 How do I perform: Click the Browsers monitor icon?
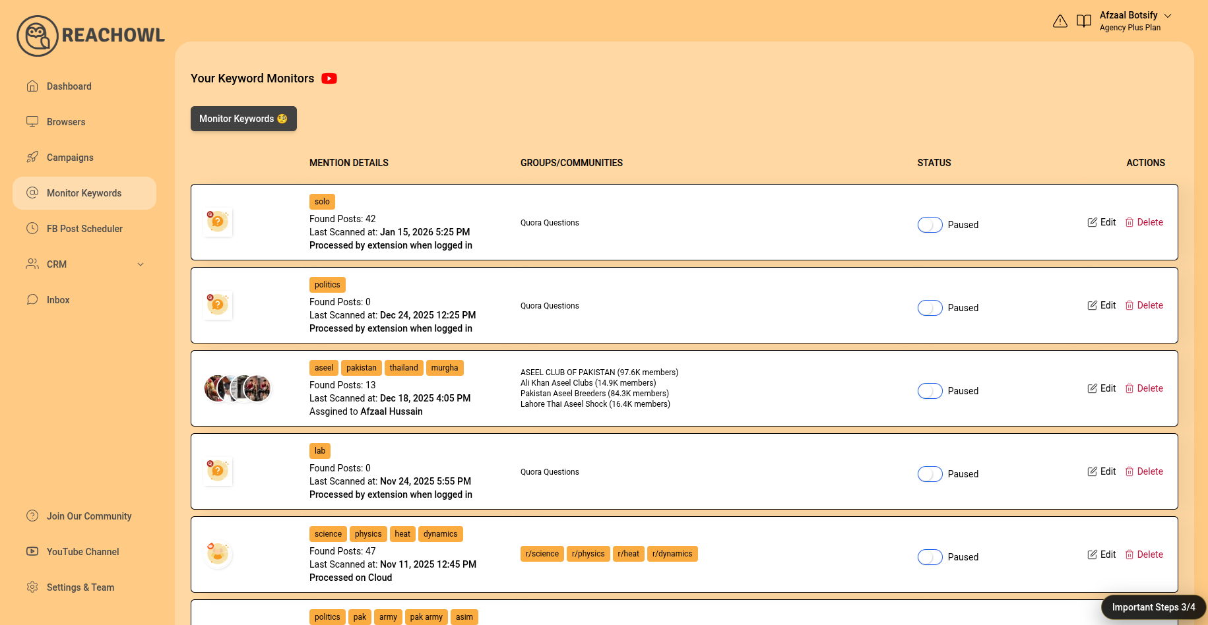click(x=32, y=121)
